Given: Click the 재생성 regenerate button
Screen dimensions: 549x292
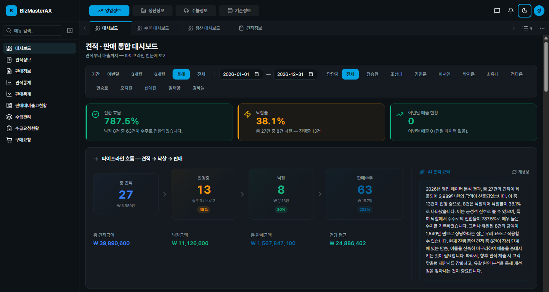Looking at the screenshot, I should tap(521, 172).
